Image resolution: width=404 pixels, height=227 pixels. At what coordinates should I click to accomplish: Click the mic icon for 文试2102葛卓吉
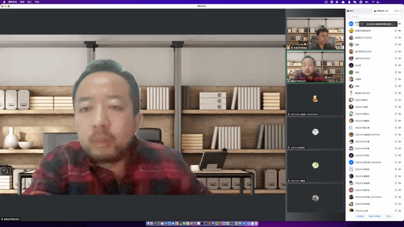(395, 190)
